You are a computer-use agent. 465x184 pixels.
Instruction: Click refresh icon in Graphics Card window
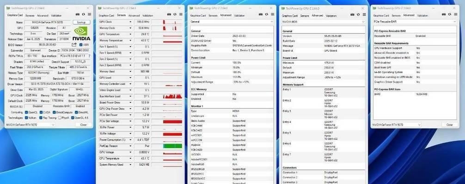point(84,14)
